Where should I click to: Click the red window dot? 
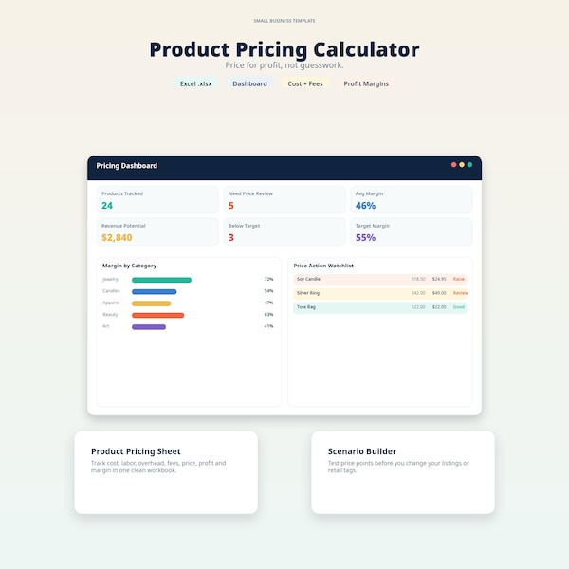(453, 165)
